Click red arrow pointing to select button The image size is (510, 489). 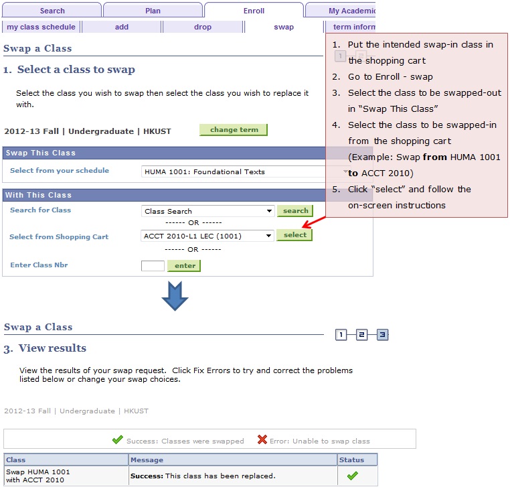coord(313,223)
